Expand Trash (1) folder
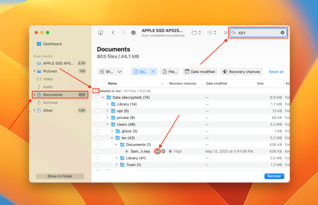 pos(117,165)
